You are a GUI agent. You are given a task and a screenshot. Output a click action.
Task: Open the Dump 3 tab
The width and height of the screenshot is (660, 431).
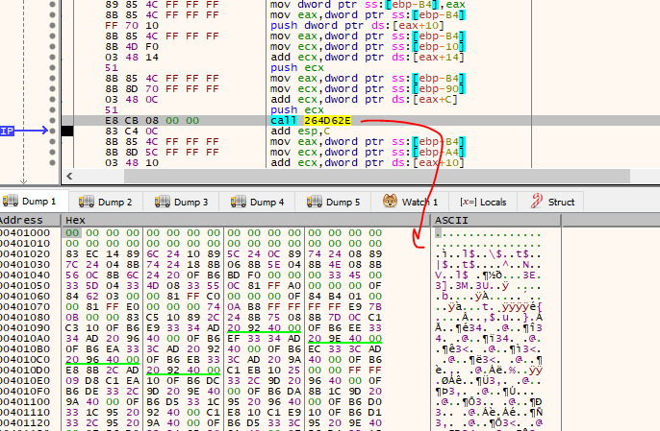(x=182, y=202)
